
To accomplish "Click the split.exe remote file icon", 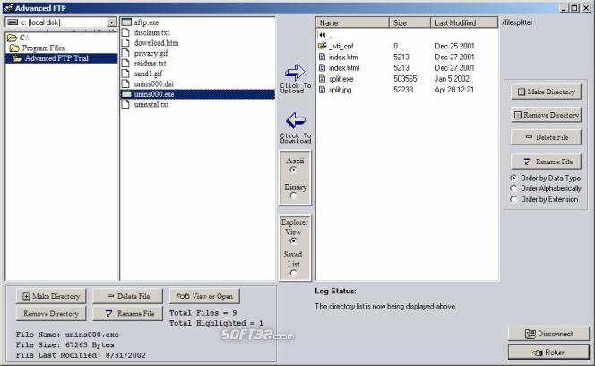I will tap(323, 79).
